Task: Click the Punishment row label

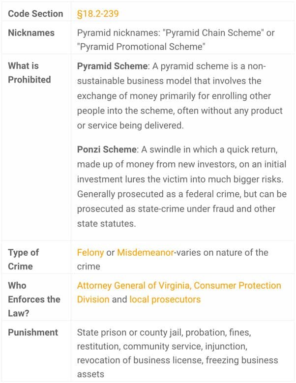Action: click(33, 332)
